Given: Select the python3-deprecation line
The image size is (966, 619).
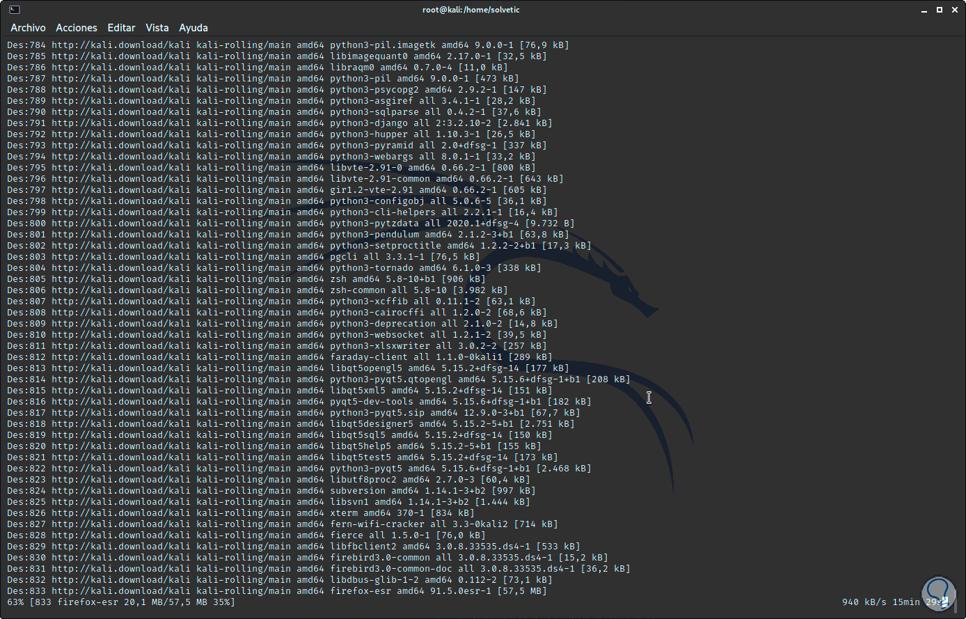Looking at the screenshot, I should point(283,323).
